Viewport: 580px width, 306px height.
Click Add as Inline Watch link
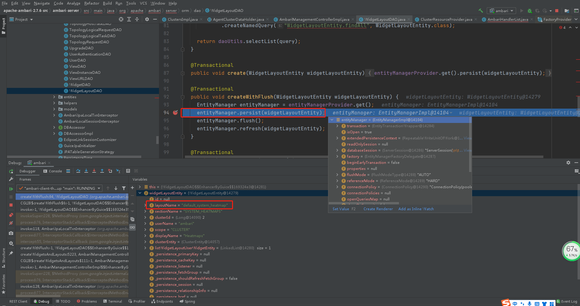[416, 209]
